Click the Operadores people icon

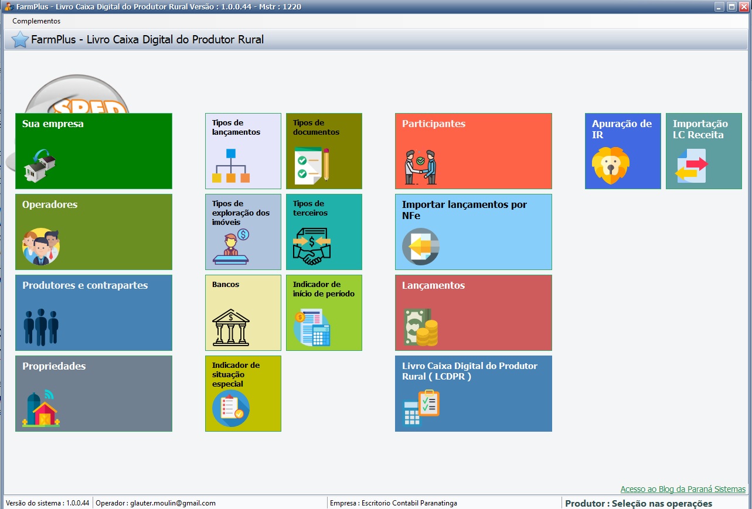41,247
